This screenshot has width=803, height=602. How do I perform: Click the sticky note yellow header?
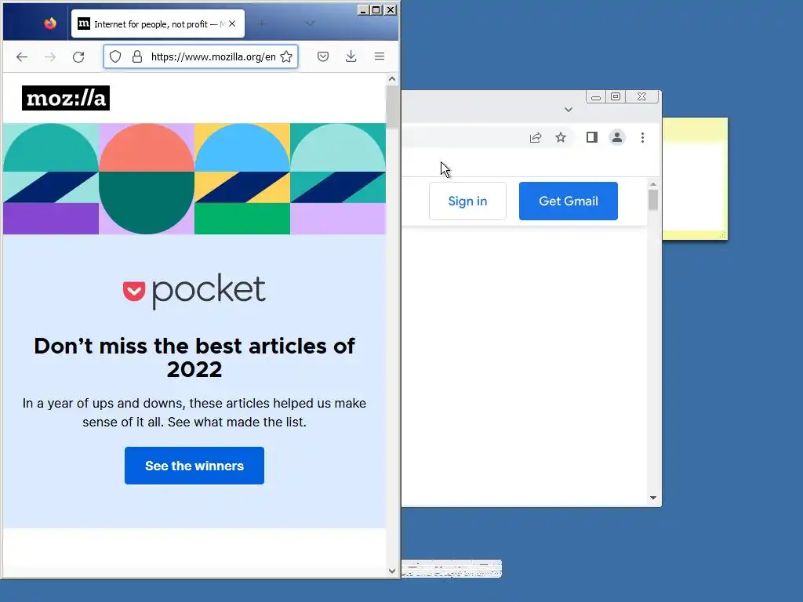point(695,130)
